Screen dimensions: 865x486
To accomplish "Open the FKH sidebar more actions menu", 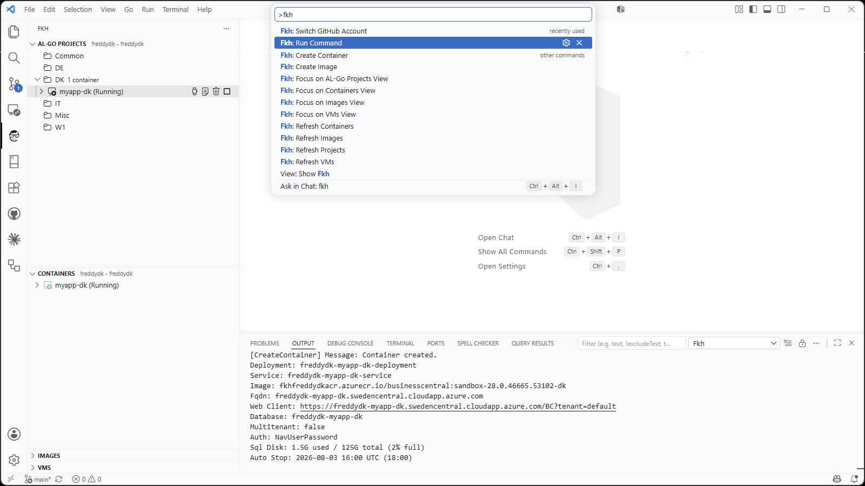I will click(x=226, y=29).
